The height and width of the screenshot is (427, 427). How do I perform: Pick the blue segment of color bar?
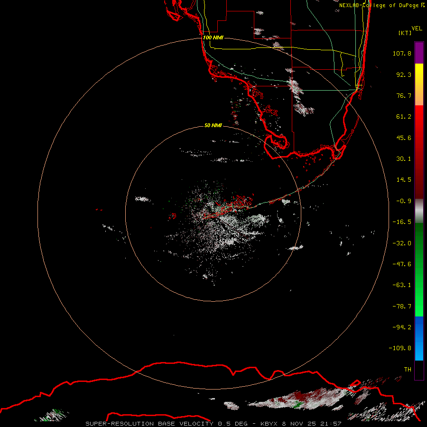click(x=419, y=338)
